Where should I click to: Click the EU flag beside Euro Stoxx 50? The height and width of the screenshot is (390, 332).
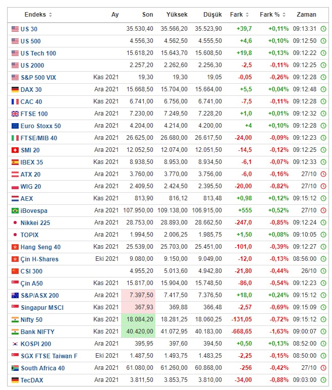pyautogui.click(x=15, y=126)
